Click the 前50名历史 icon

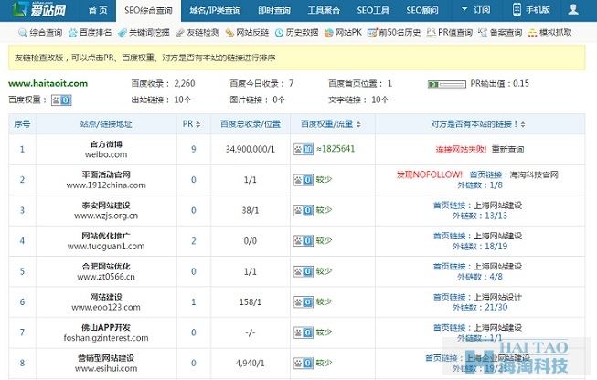373,33
